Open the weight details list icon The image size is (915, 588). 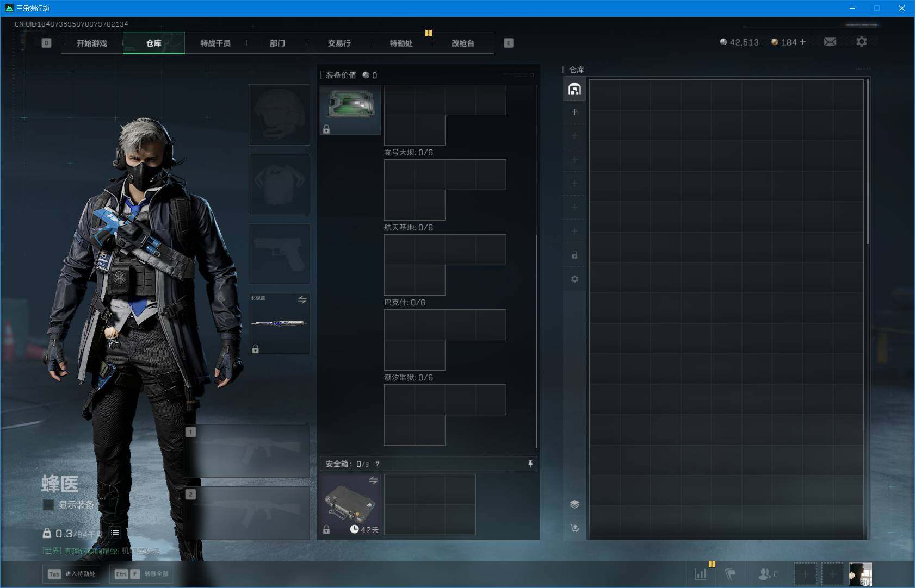point(115,533)
